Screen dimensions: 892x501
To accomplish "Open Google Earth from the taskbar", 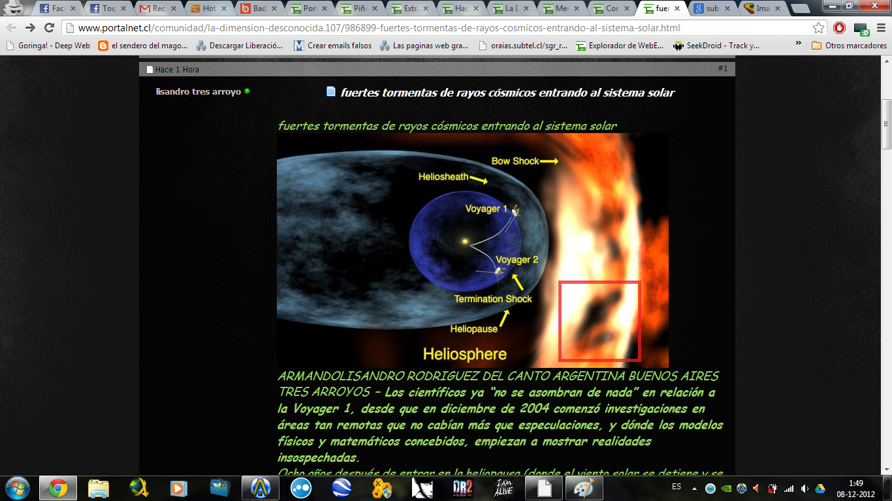I will (342, 488).
